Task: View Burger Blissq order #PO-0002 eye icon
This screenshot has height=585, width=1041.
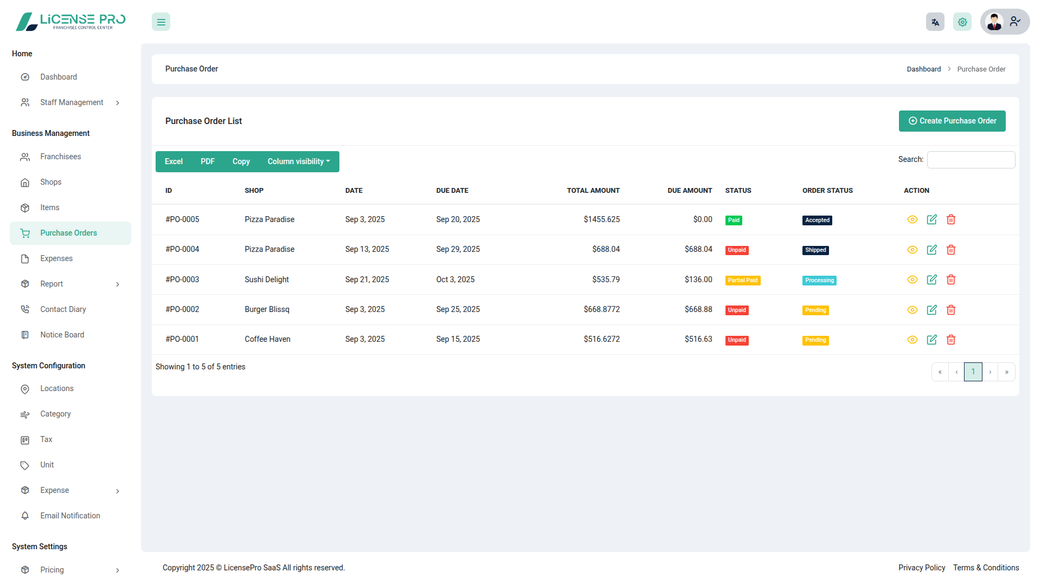Action: coord(912,310)
